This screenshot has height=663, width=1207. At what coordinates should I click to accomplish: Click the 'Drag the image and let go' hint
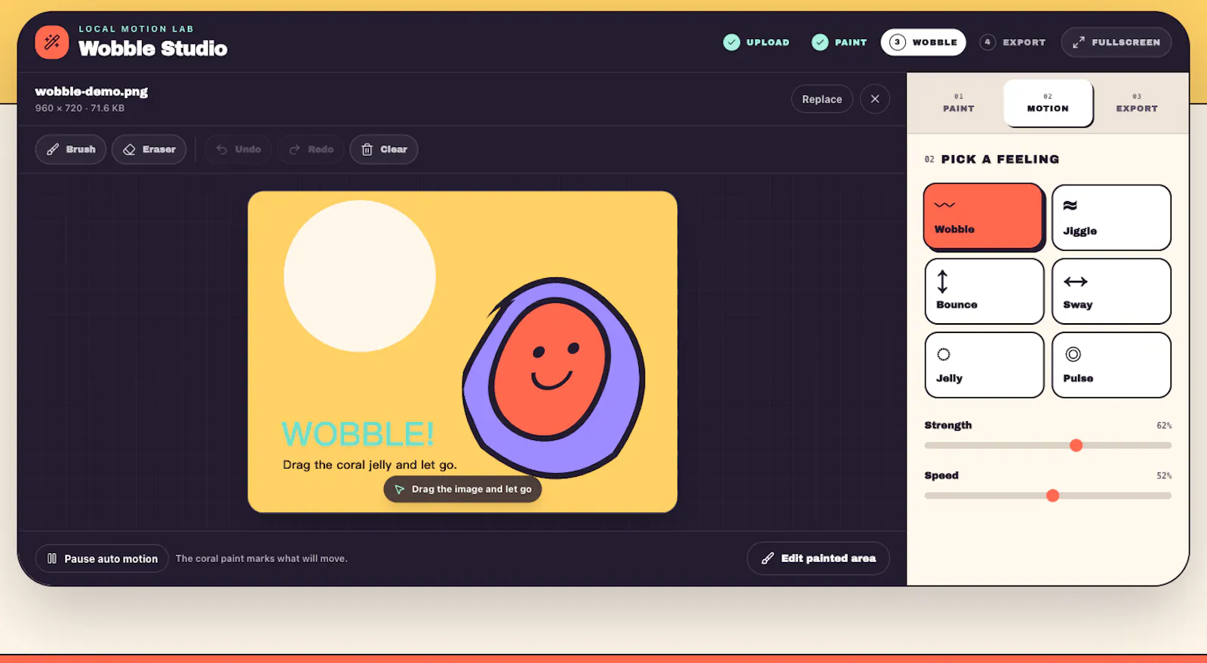tap(462, 489)
